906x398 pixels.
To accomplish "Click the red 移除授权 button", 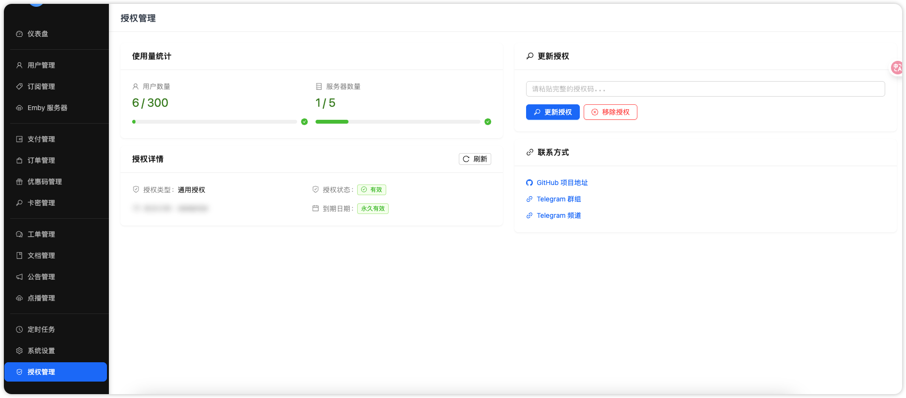I will [610, 112].
